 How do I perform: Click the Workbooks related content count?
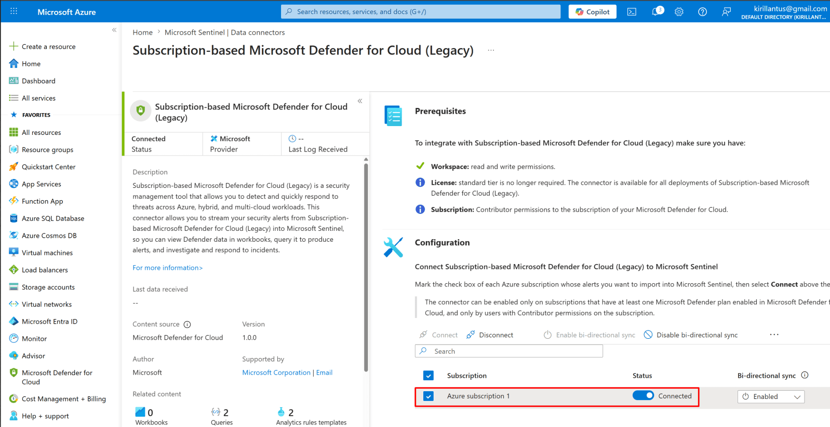[x=150, y=412]
